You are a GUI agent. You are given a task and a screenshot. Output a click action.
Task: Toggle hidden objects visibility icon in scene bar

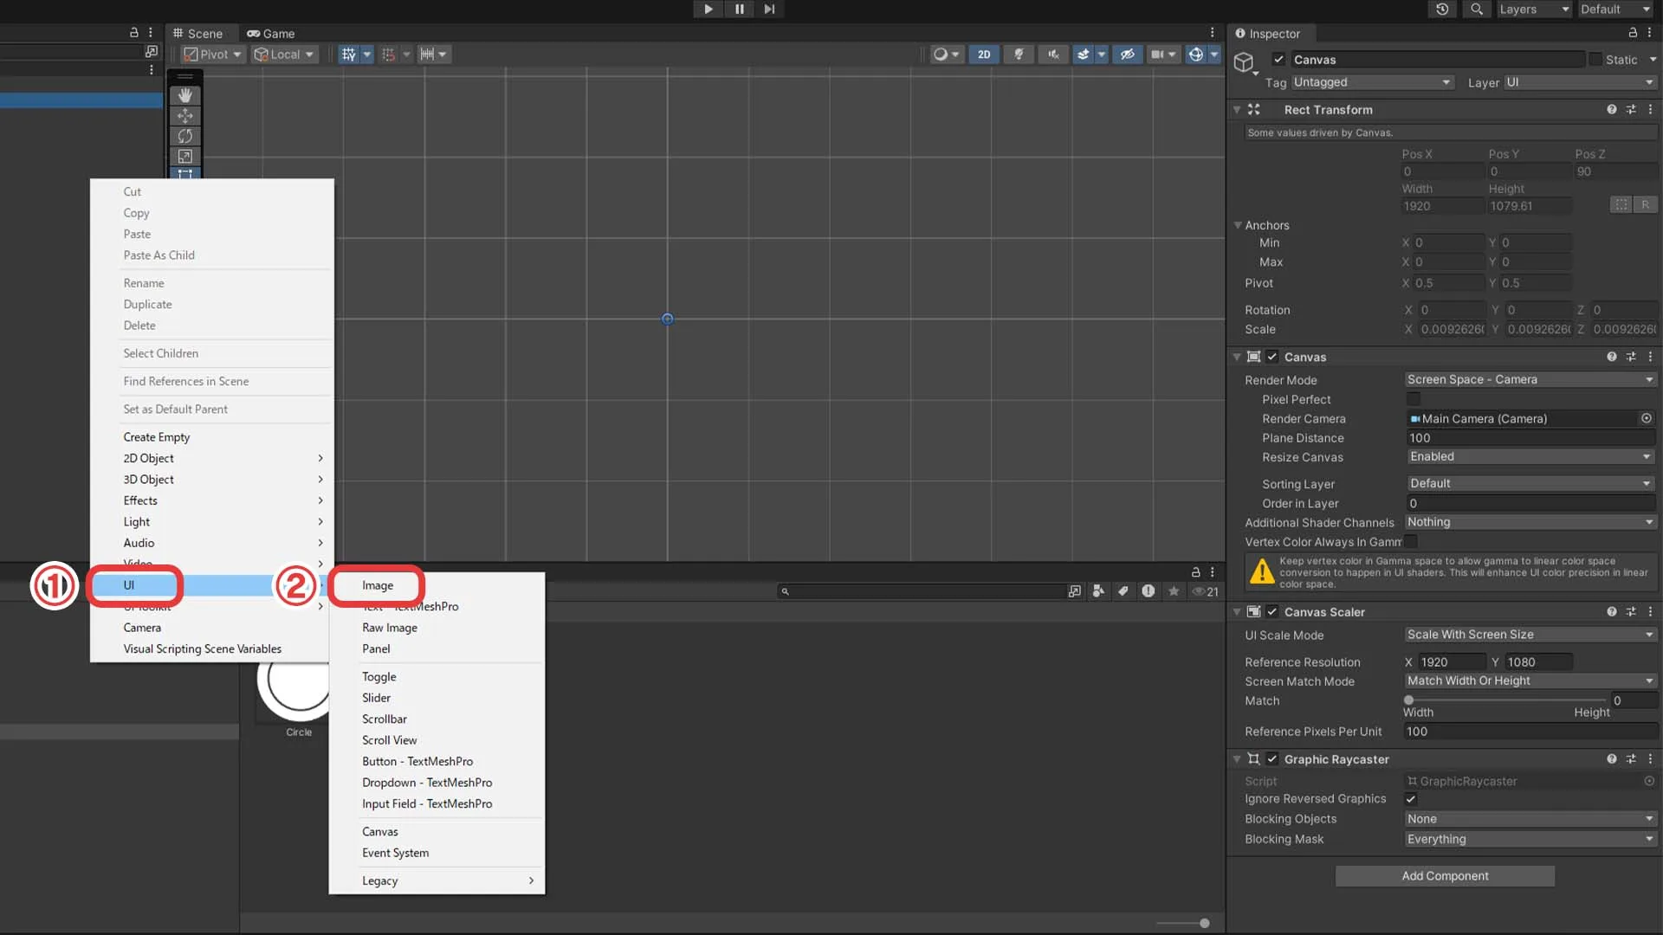pos(1127,55)
